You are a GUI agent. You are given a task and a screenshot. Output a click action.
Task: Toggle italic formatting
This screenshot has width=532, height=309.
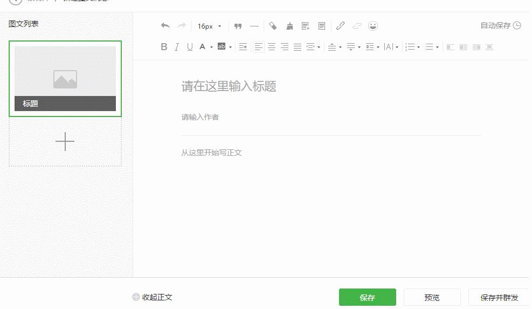tap(177, 47)
